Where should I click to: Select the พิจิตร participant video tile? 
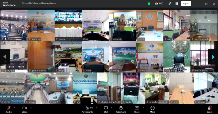tap(95, 25)
